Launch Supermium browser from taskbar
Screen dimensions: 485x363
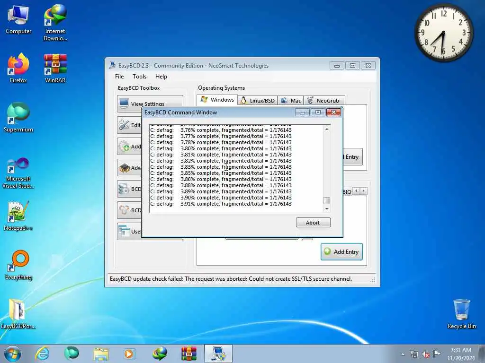[72, 354]
